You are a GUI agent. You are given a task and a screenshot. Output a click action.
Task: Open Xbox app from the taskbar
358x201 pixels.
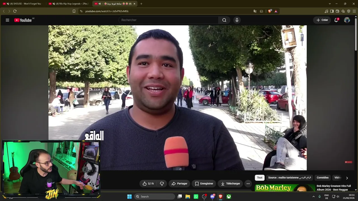[x=229, y=197]
